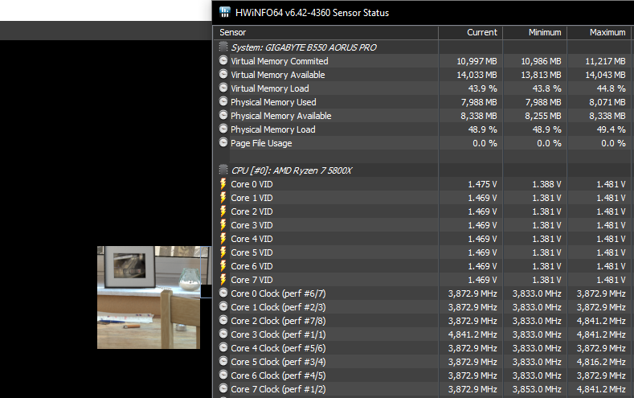Click minimum value 13,813 MB
This screenshot has height=398, width=634.
coord(541,75)
